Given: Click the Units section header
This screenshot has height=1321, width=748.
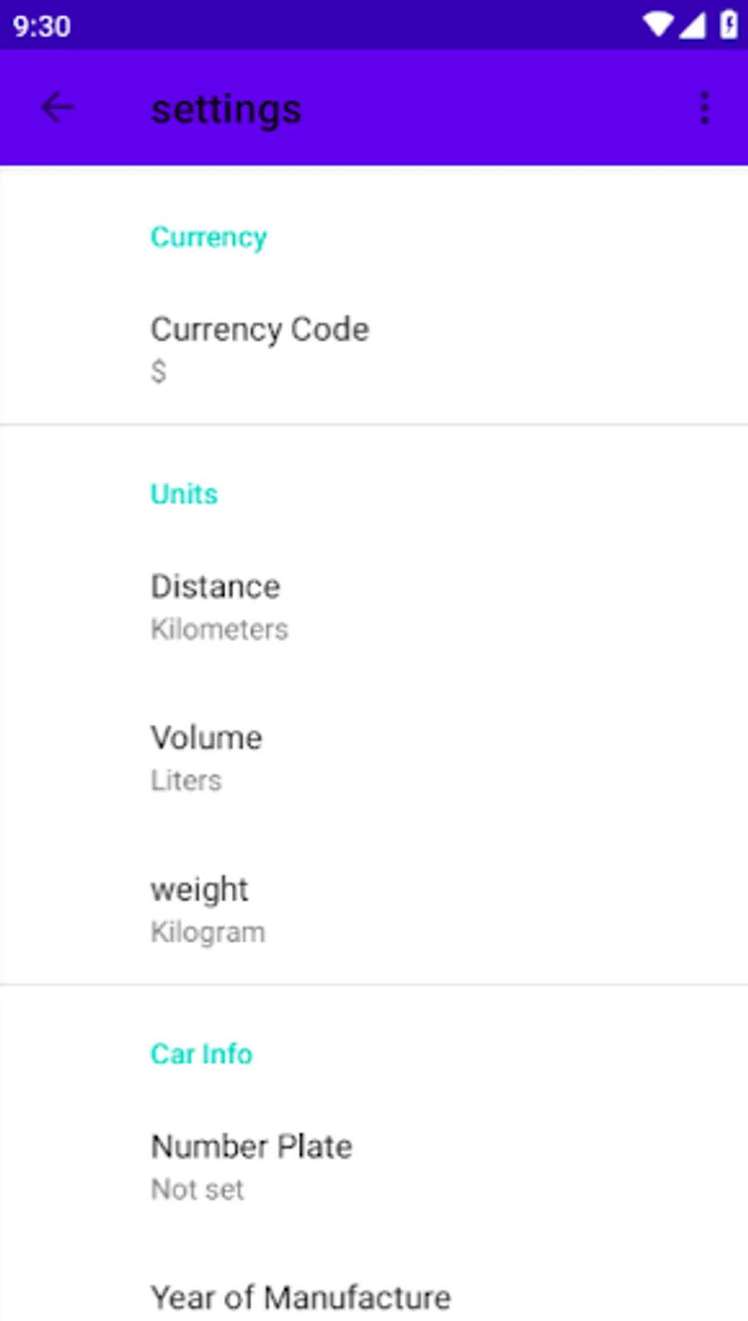Looking at the screenshot, I should point(184,494).
